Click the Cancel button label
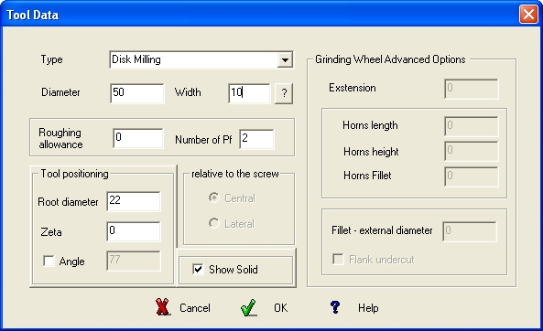 (195, 308)
